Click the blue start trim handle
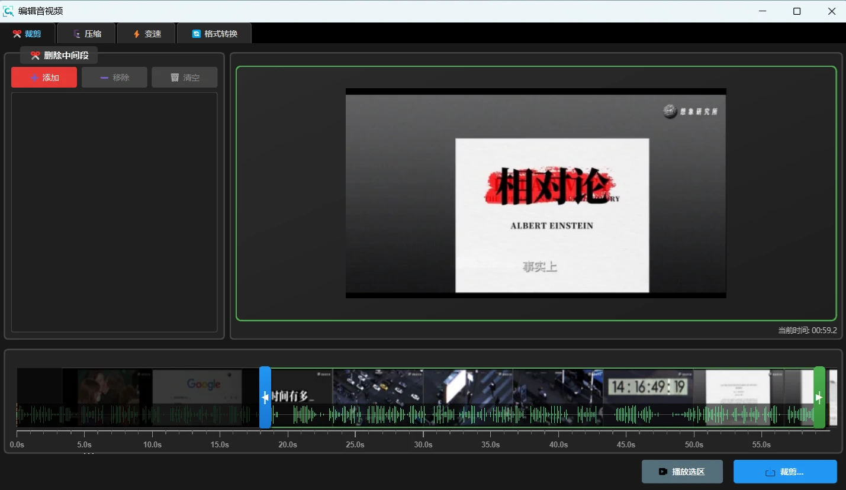The image size is (846, 490). pos(265,398)
